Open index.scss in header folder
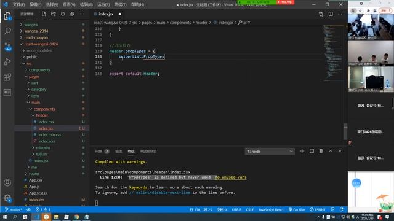 (x=47, y=141)
